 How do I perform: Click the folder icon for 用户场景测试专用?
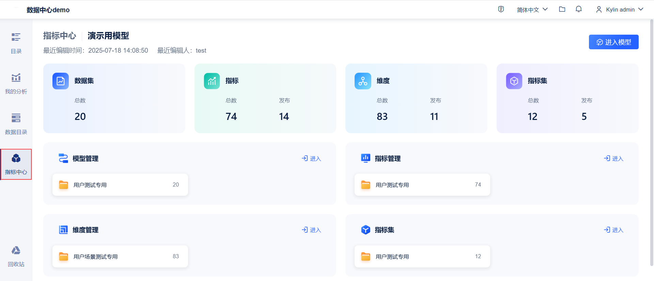click(64, 257)
